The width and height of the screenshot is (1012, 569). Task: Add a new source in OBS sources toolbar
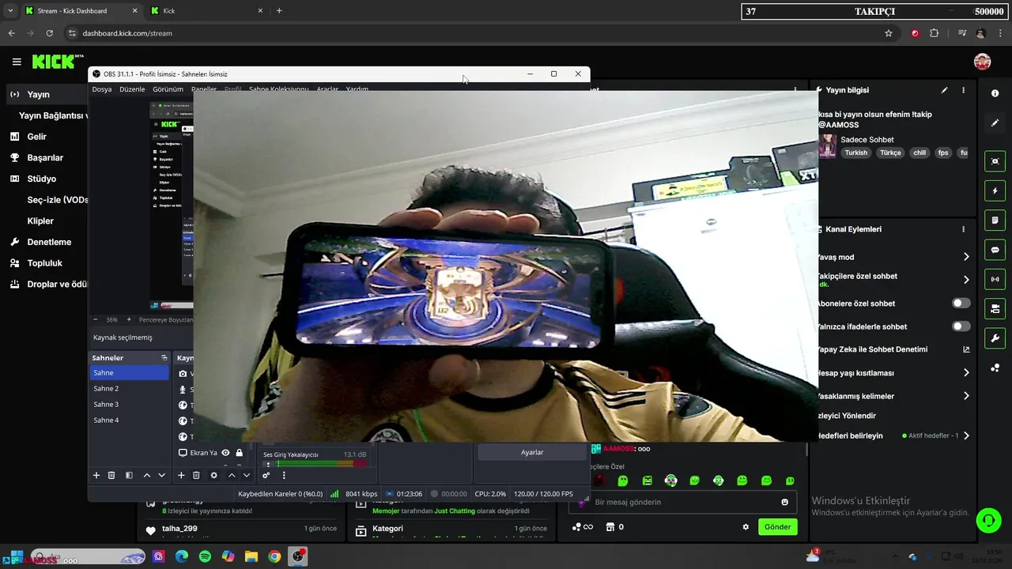click(x=181, y=475)
